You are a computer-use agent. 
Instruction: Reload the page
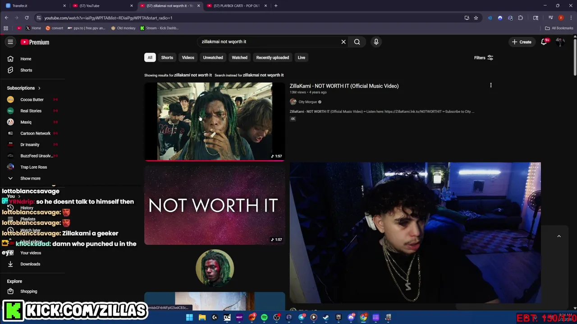[x=27, y=18]
